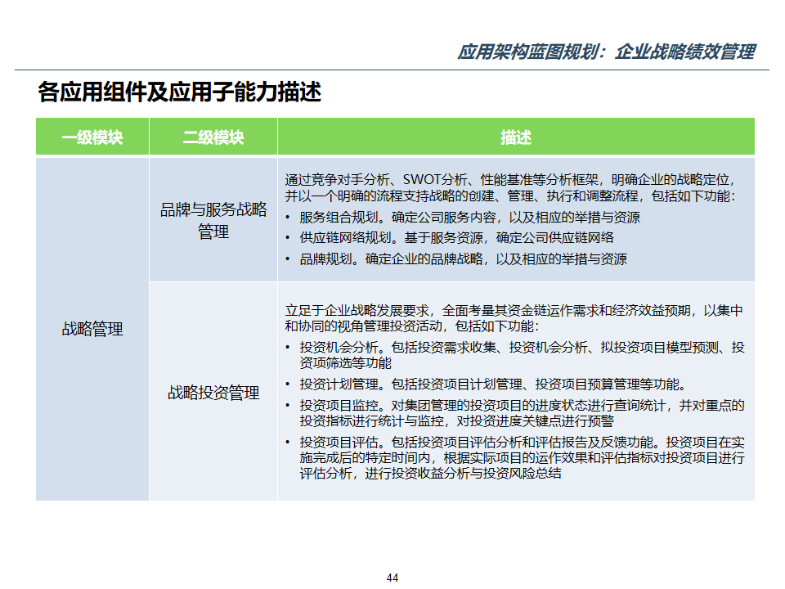785x589 pixels.
Task: Click the '战略投资管理' cell
Action: pyautogui.click(x=213, y=392)
